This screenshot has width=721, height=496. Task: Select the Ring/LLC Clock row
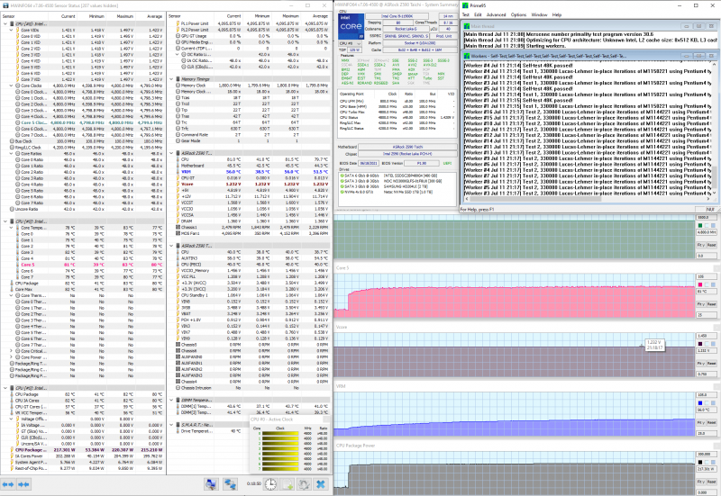83,148
